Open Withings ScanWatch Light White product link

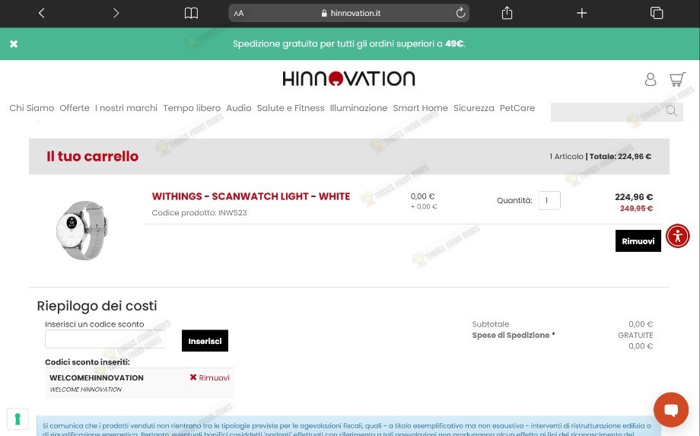coord(251,196)
